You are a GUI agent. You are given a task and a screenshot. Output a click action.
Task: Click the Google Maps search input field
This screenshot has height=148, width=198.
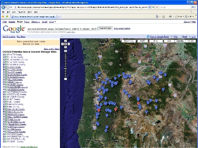click(62, 29)
